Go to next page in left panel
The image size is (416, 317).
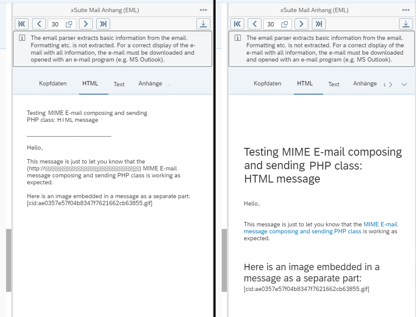[x=85, y=24]
